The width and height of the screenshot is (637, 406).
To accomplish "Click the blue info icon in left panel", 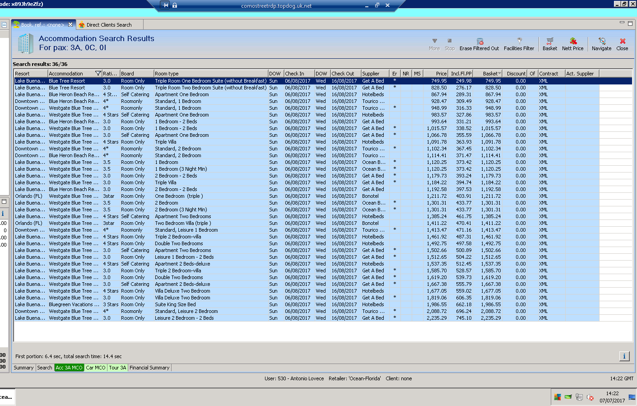I will [3, 214].
